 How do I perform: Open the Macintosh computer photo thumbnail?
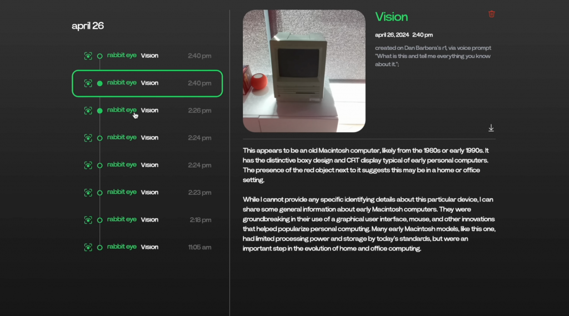(x=304, y=71)
